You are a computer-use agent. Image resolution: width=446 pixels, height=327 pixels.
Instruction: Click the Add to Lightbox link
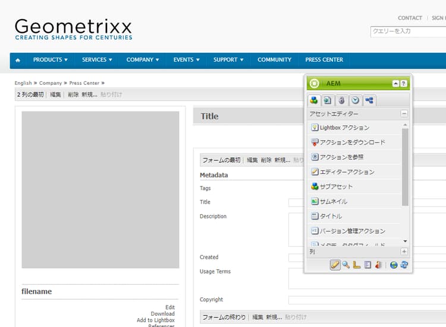tap(156, 320)
